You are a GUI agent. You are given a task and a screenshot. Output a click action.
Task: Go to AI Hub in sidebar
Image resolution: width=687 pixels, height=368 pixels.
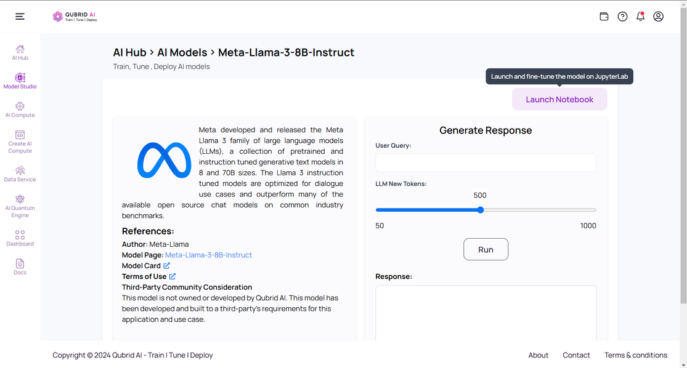point(20,52)
